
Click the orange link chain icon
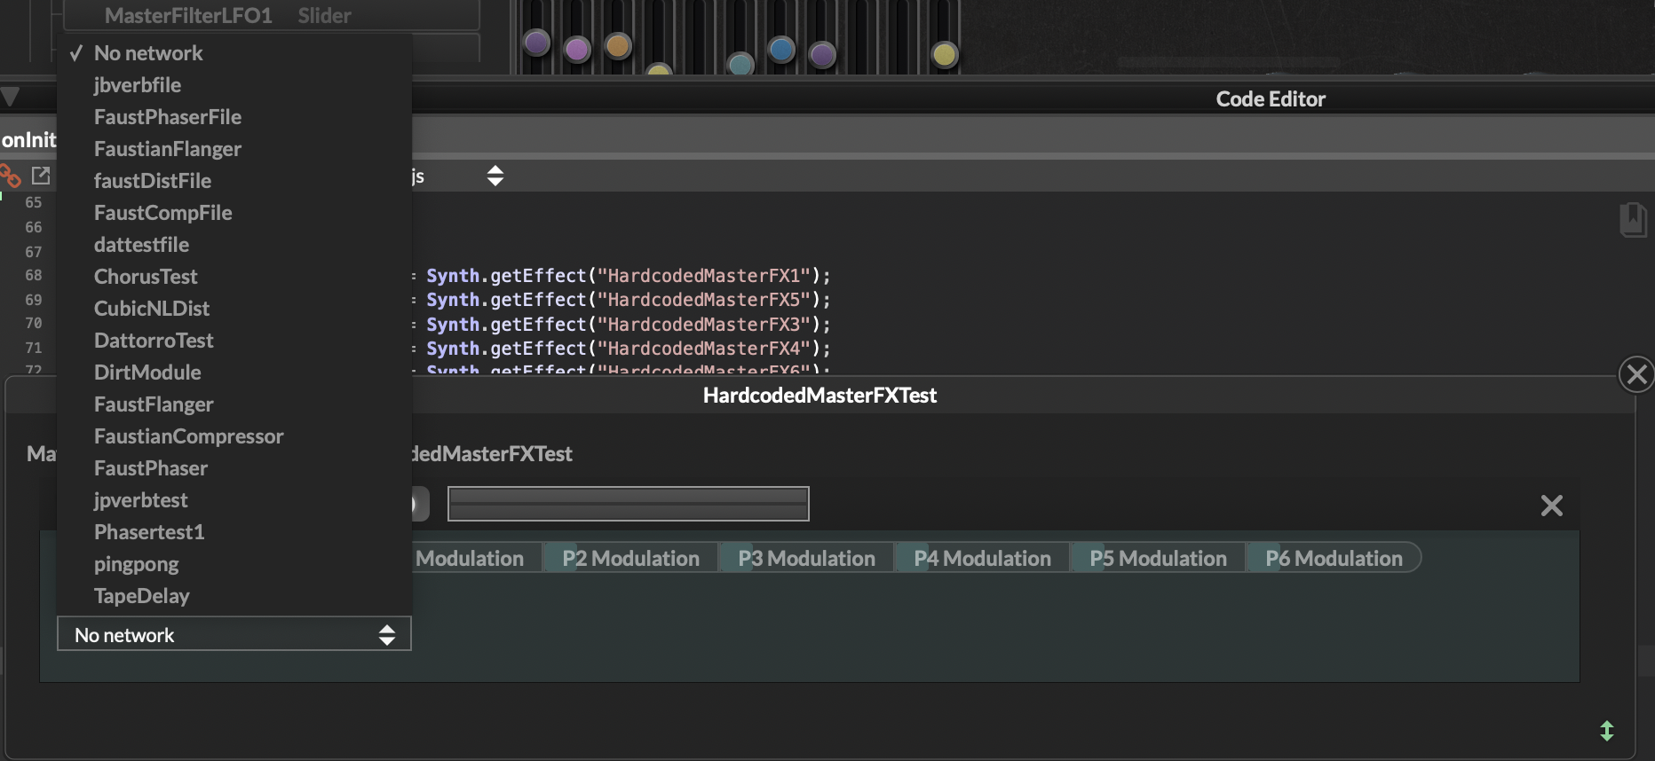point(10,176)
